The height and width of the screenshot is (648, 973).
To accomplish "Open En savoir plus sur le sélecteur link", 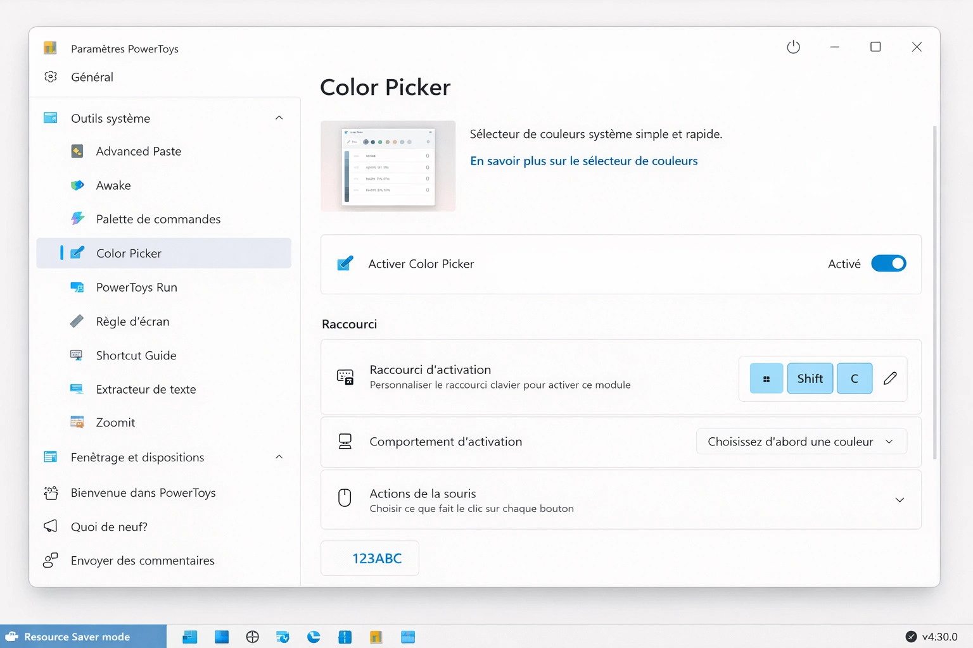I will 583,161.
